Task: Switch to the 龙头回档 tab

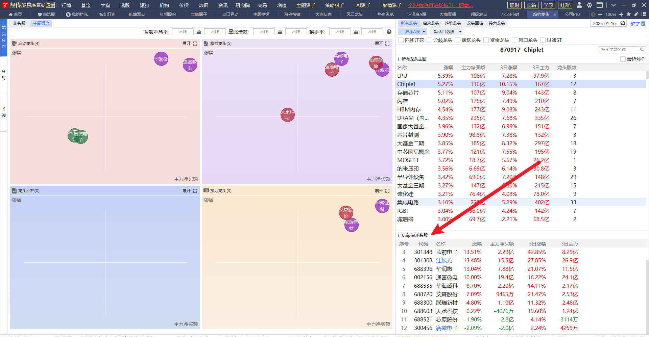Action: click(475, 23)
